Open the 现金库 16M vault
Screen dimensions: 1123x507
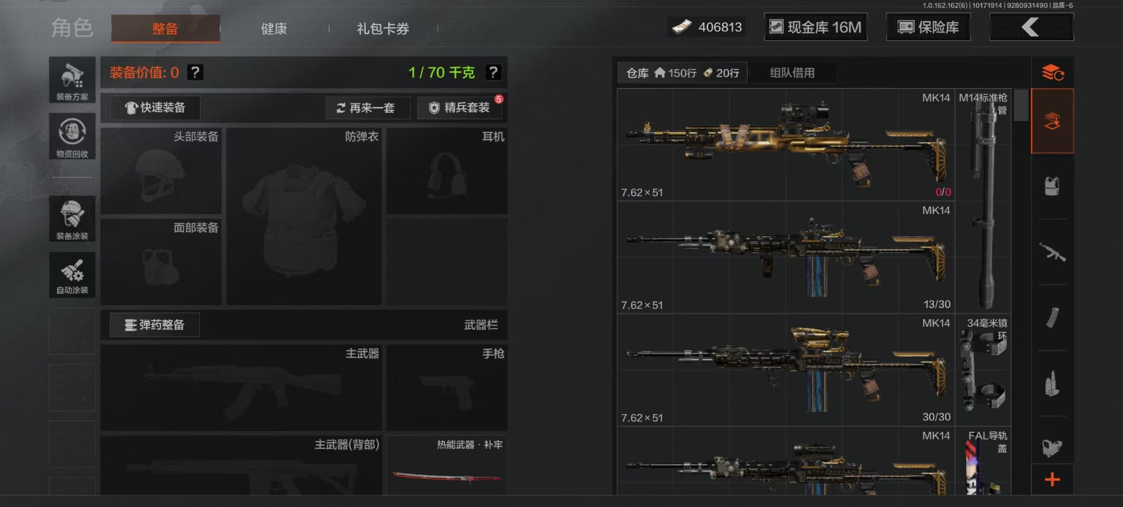(815, 27)
